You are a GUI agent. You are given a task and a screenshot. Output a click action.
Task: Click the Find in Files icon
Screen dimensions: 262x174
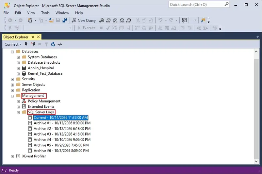pos(203,20)
